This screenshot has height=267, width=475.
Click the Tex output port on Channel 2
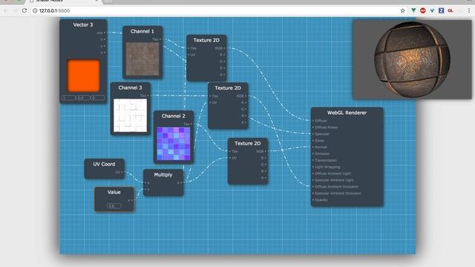(191, 124)
